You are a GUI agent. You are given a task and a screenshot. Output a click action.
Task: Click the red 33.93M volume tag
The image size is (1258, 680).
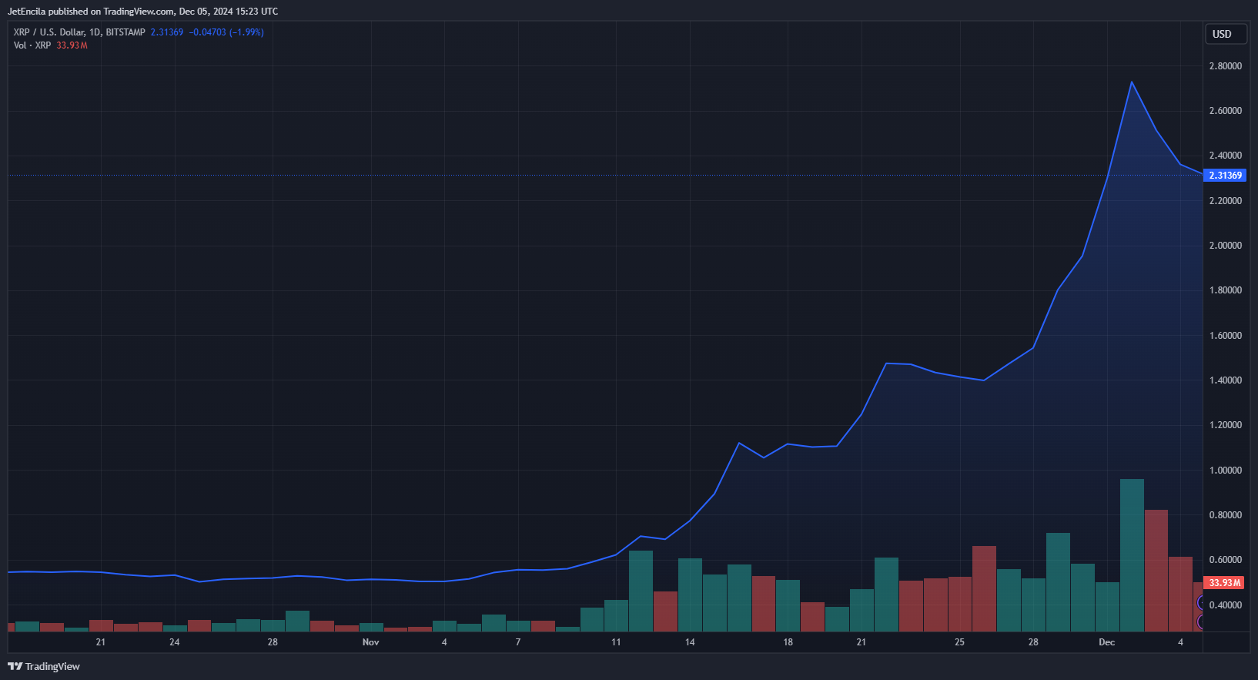point(1224,583)
